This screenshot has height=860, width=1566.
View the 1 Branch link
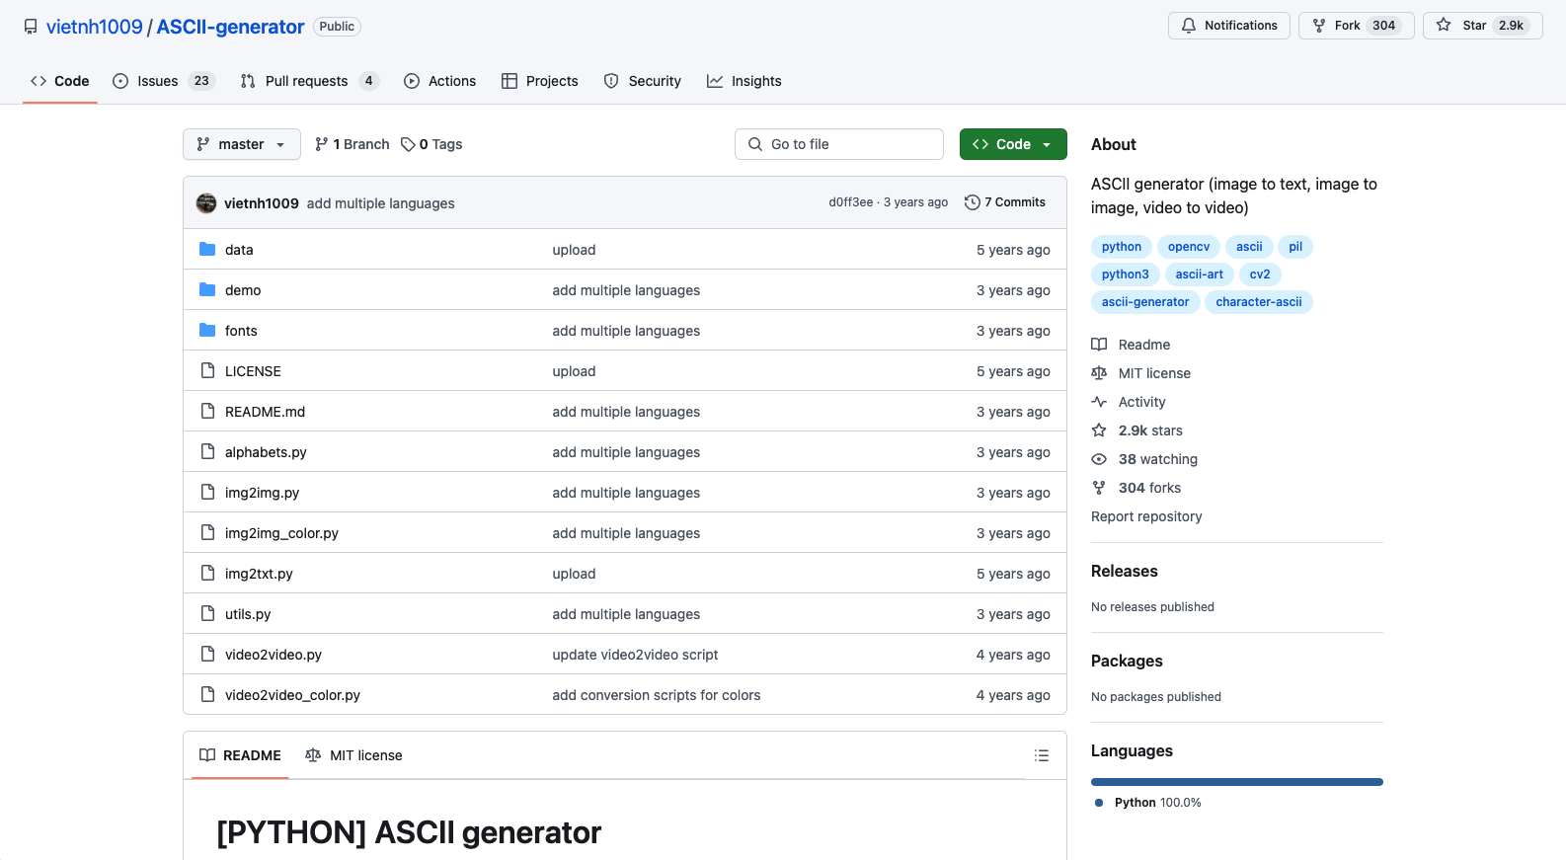tap(352, 144)
